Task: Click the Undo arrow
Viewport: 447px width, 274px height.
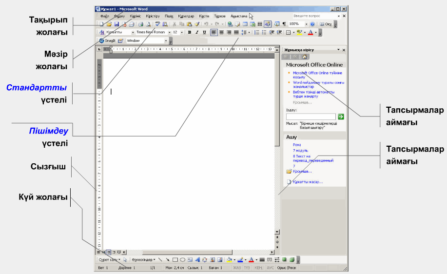Action: coord(206,24)
